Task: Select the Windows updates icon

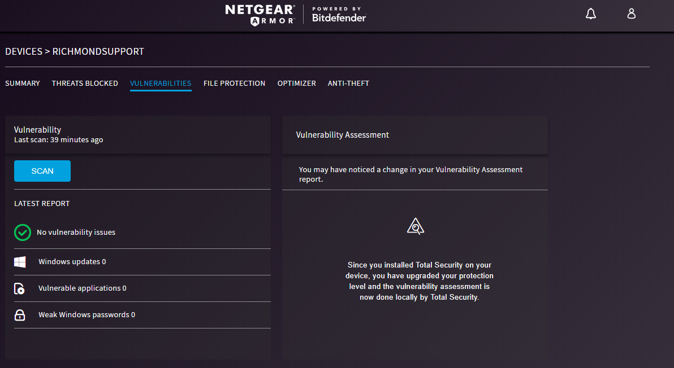Action: [x=20, y=261]
